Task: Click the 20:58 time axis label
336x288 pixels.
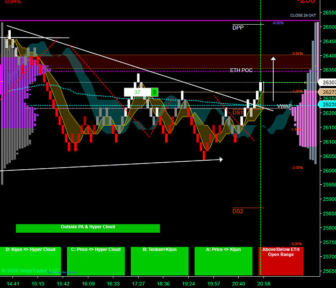Action: [264, 284]
